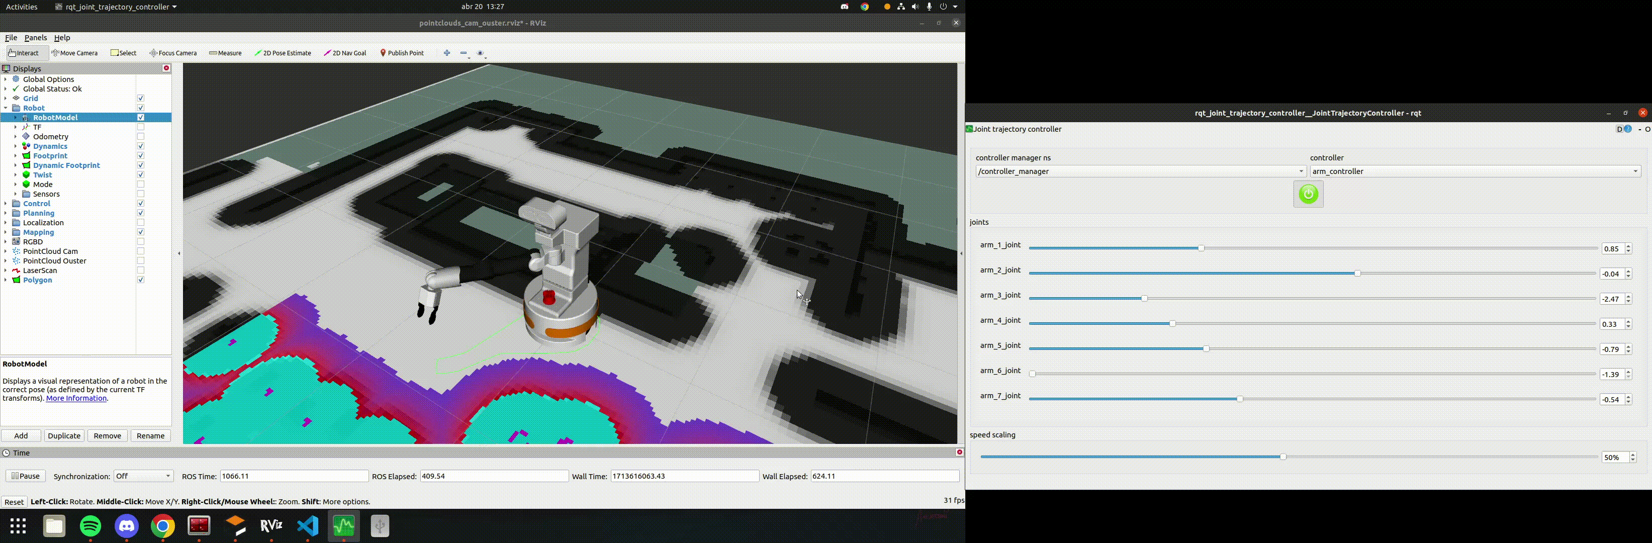
Task: Open the Panels menu
Action: point(35,38)
